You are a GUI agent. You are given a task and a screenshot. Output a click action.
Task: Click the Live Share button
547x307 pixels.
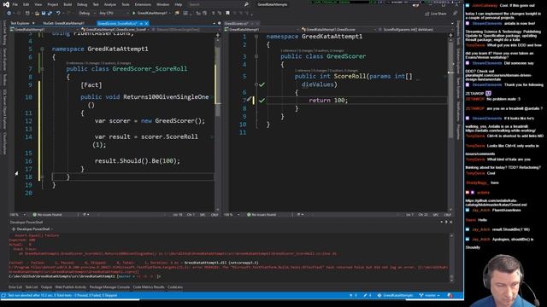(x=436, y=14)
